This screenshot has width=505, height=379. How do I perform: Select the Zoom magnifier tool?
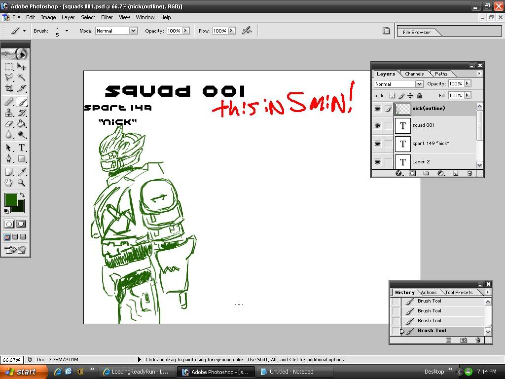[22, 183]
